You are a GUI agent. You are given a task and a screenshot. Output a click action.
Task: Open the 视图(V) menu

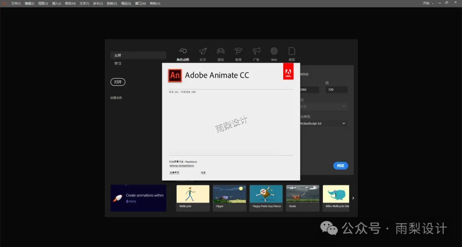click(43, 3)
